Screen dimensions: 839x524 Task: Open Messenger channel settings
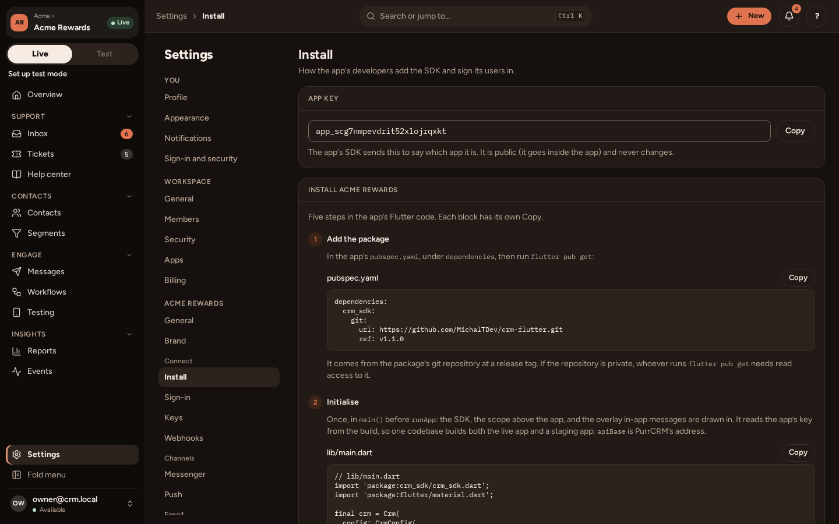coord(219,475)
